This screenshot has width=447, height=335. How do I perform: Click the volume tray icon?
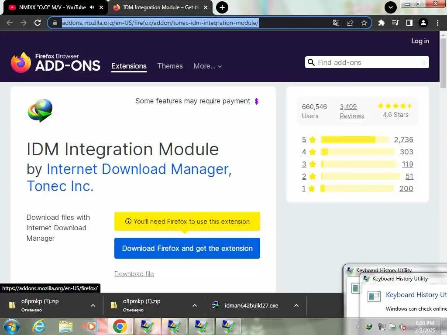pyautogui.click(x=403, y=327)
